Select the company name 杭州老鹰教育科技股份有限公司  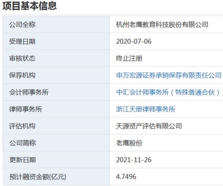click(162, 25)
